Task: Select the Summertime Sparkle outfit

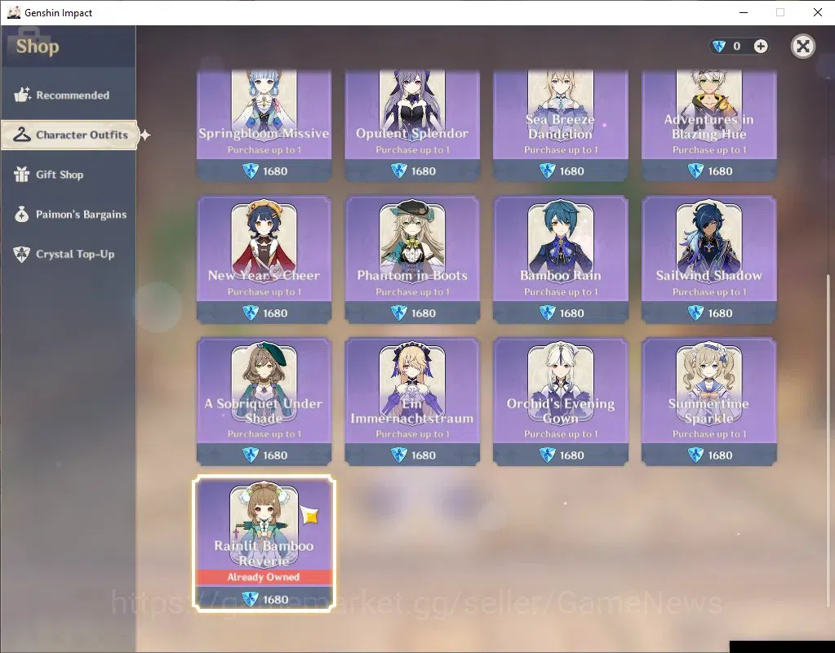Action: (708, 402)
